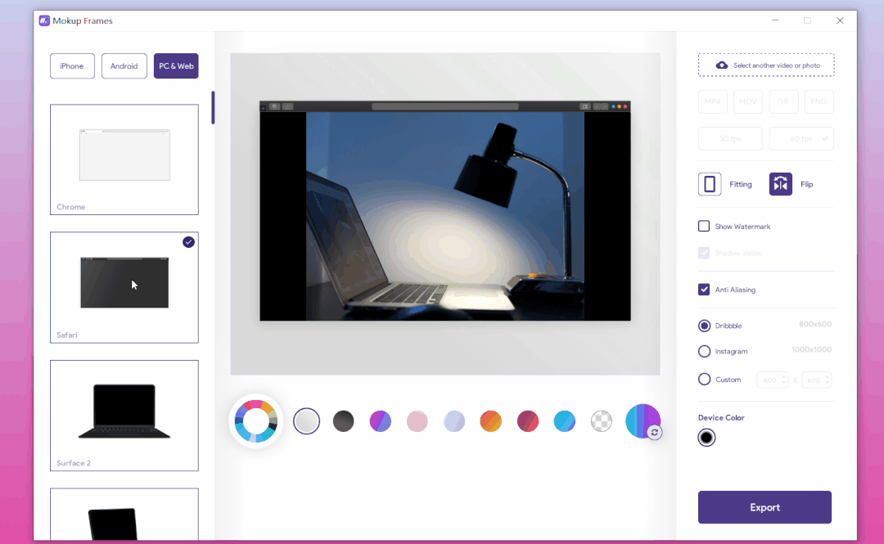Click the checkmark on Safari frame
The image size is (884, 544).
coord(188,242)
